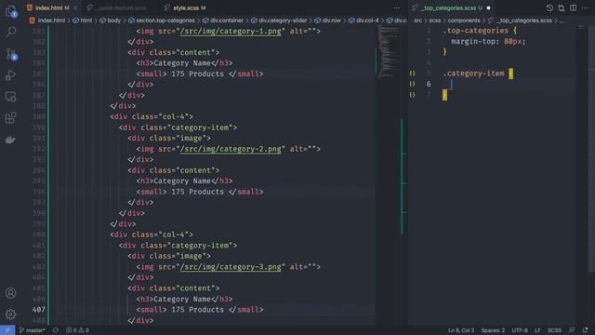Open the Explorer view in activity bar
Viewport: 595px width, 335px height.
(x=10, y=11)
